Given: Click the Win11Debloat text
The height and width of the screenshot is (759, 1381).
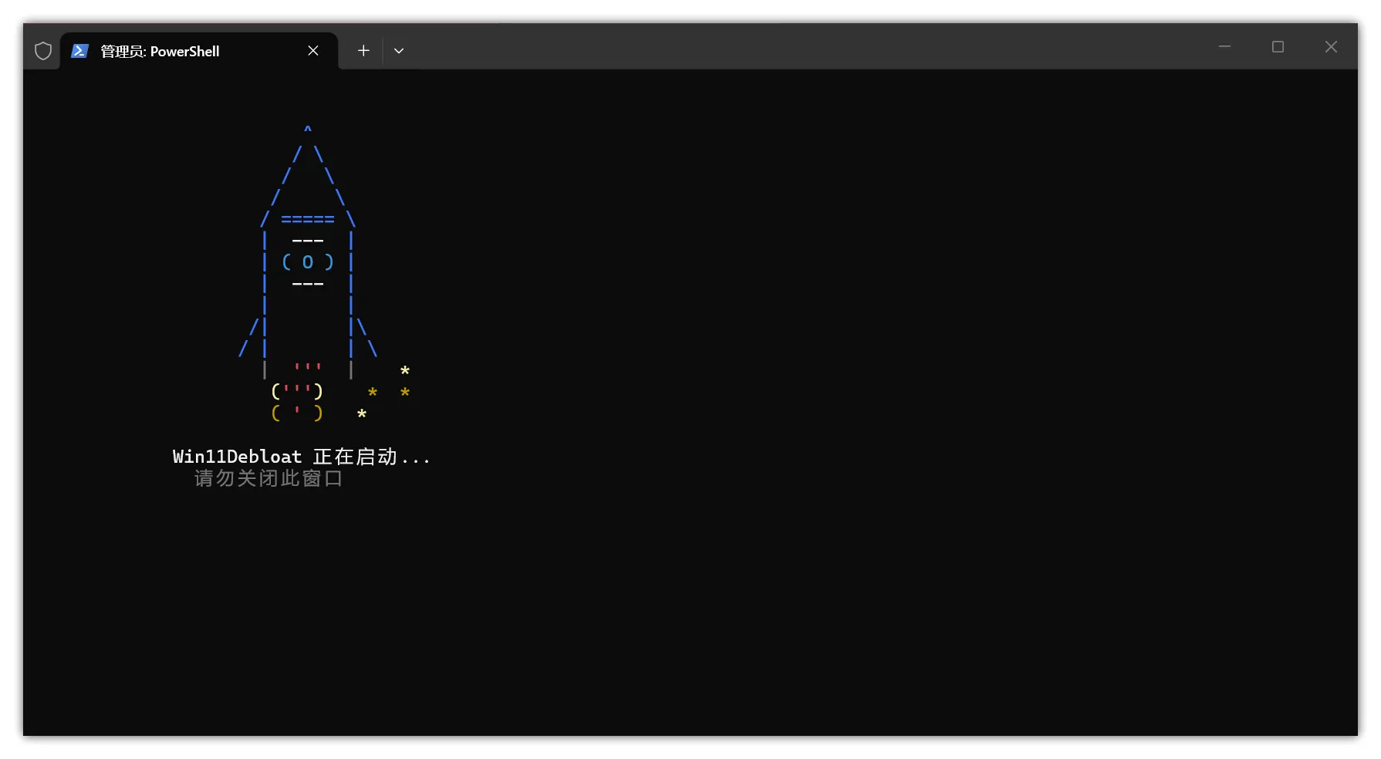Looking at the screenshot, I should (237, 457).
